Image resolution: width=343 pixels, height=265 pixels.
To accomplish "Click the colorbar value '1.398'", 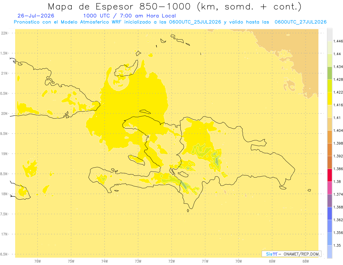I will pyautogui.click(x=338, y=143).
